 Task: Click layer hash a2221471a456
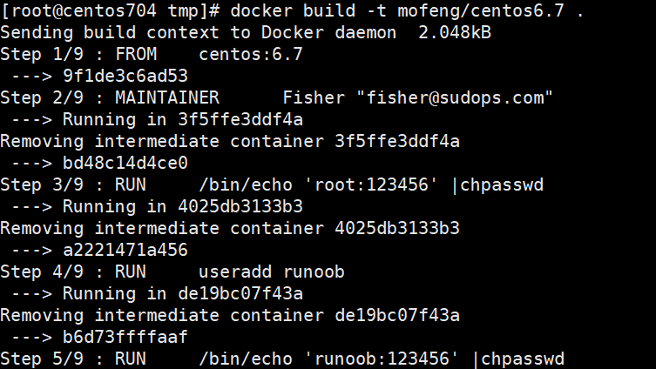coord(125,250)
